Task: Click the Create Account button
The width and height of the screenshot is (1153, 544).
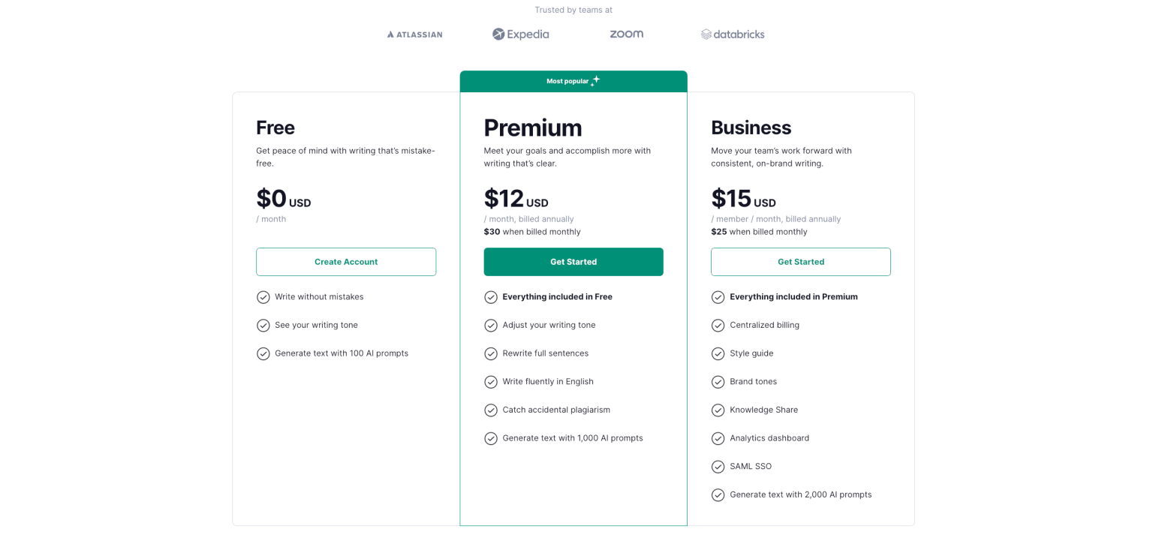Action: click(346, 262)
